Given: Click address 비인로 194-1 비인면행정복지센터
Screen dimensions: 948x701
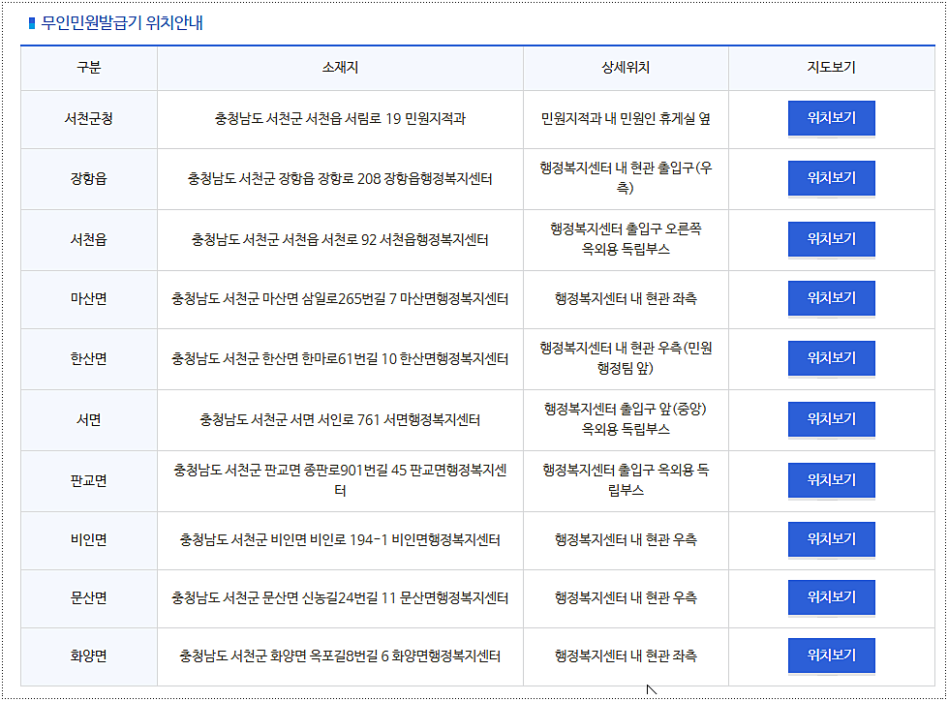Looking at the screenshot, I should coord(340,539).
